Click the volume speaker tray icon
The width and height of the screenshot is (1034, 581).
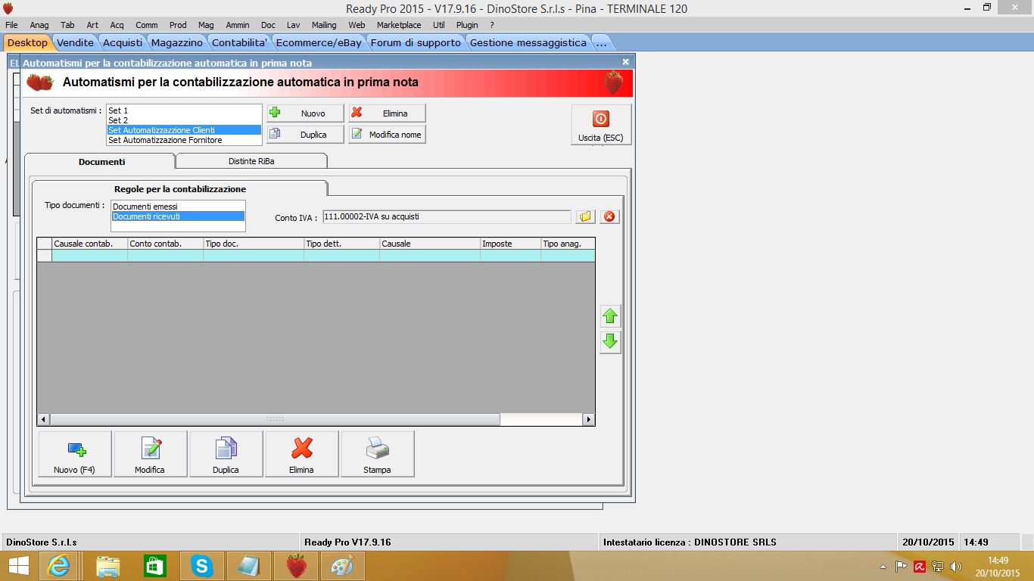point(956,566)
